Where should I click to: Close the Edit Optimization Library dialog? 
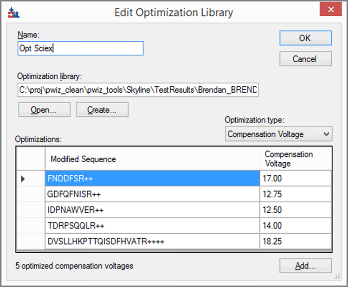click(x=331, y=10)
